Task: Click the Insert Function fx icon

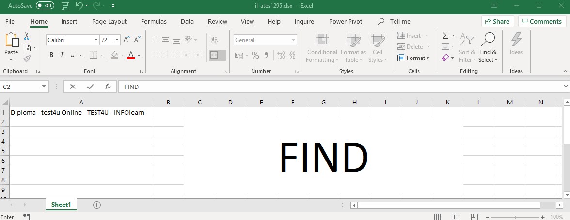Action: coord(108,87)
